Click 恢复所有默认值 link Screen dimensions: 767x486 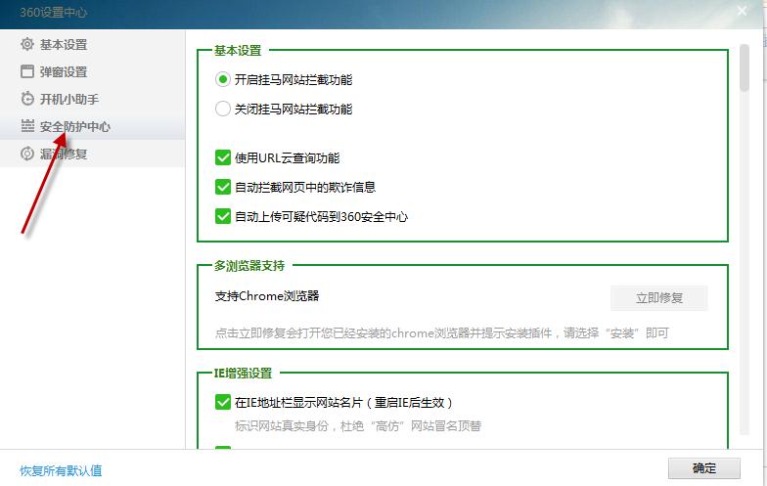tap(61, 470)
